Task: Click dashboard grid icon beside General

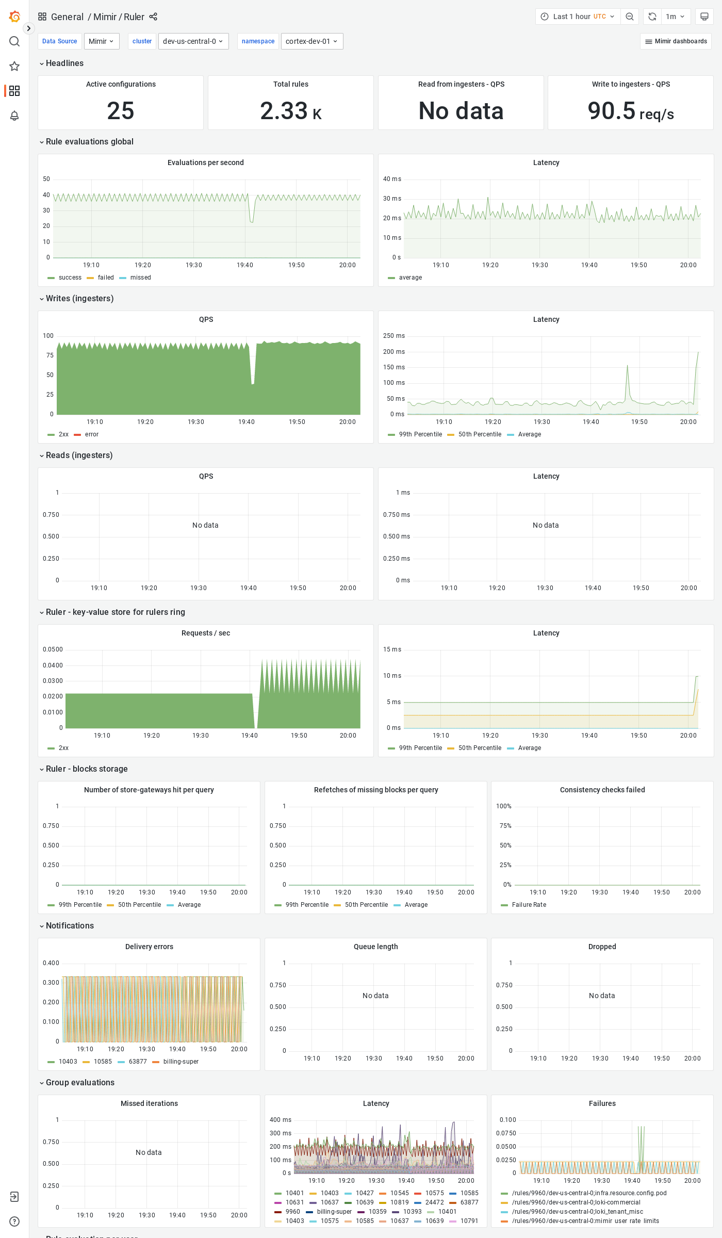Action: click(42, 17)
